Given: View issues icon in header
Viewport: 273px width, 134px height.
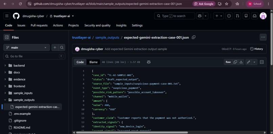Looking at the screenshot, I should tap(229, 16).
